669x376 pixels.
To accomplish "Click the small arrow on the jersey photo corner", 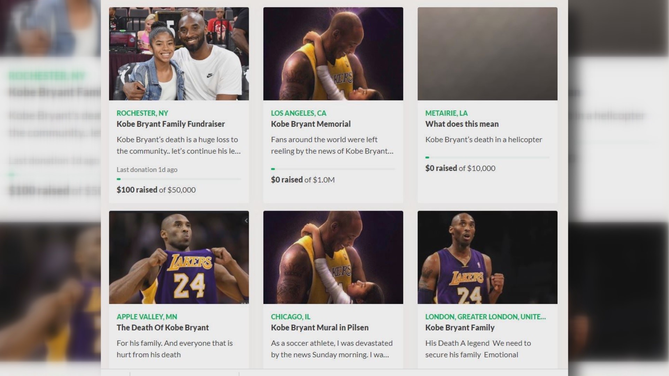I will pos(246,220).
